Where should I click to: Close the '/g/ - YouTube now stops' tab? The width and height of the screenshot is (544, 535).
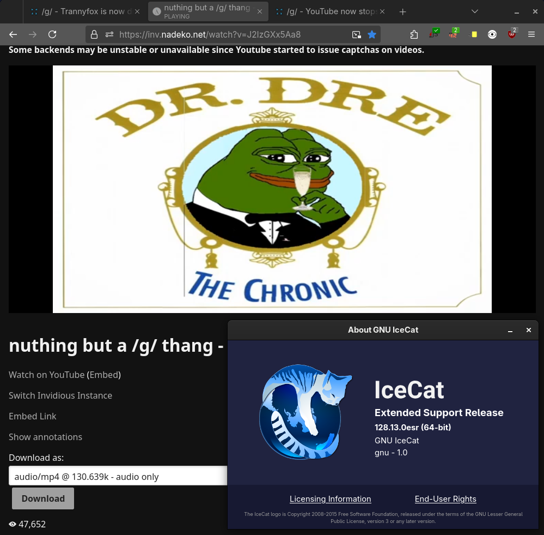pos(382,11)
